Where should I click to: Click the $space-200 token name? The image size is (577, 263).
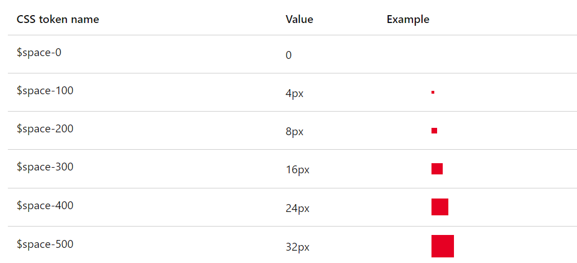tap(45, 128)
